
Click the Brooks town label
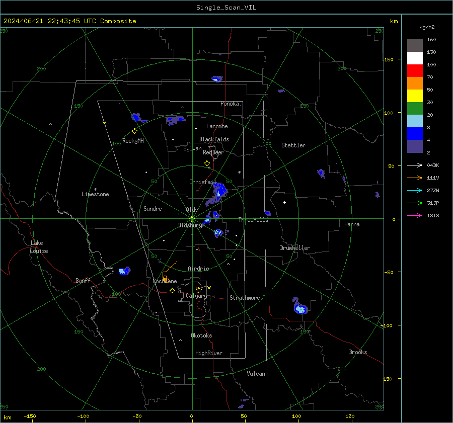(x=358, y=352)
